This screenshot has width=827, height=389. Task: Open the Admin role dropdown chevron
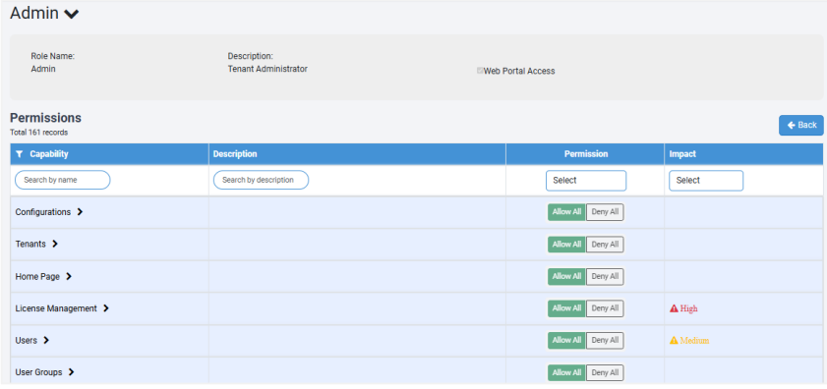pos(71,14)
